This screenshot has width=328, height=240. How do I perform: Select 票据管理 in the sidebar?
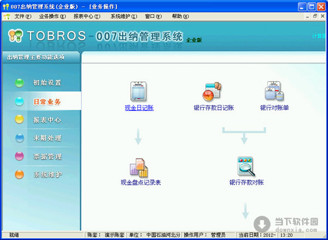48,156
